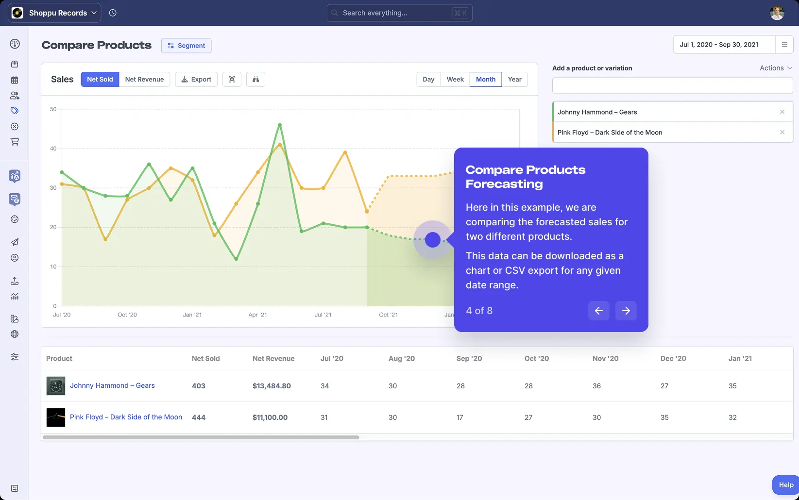Click the binoculars icon beside Export
Screen dimensions: 799x500
255,79
